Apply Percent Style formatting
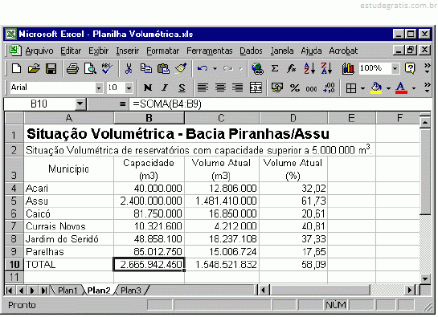The height and width of the screenshot is (317, 438). [x=294, y=88]
